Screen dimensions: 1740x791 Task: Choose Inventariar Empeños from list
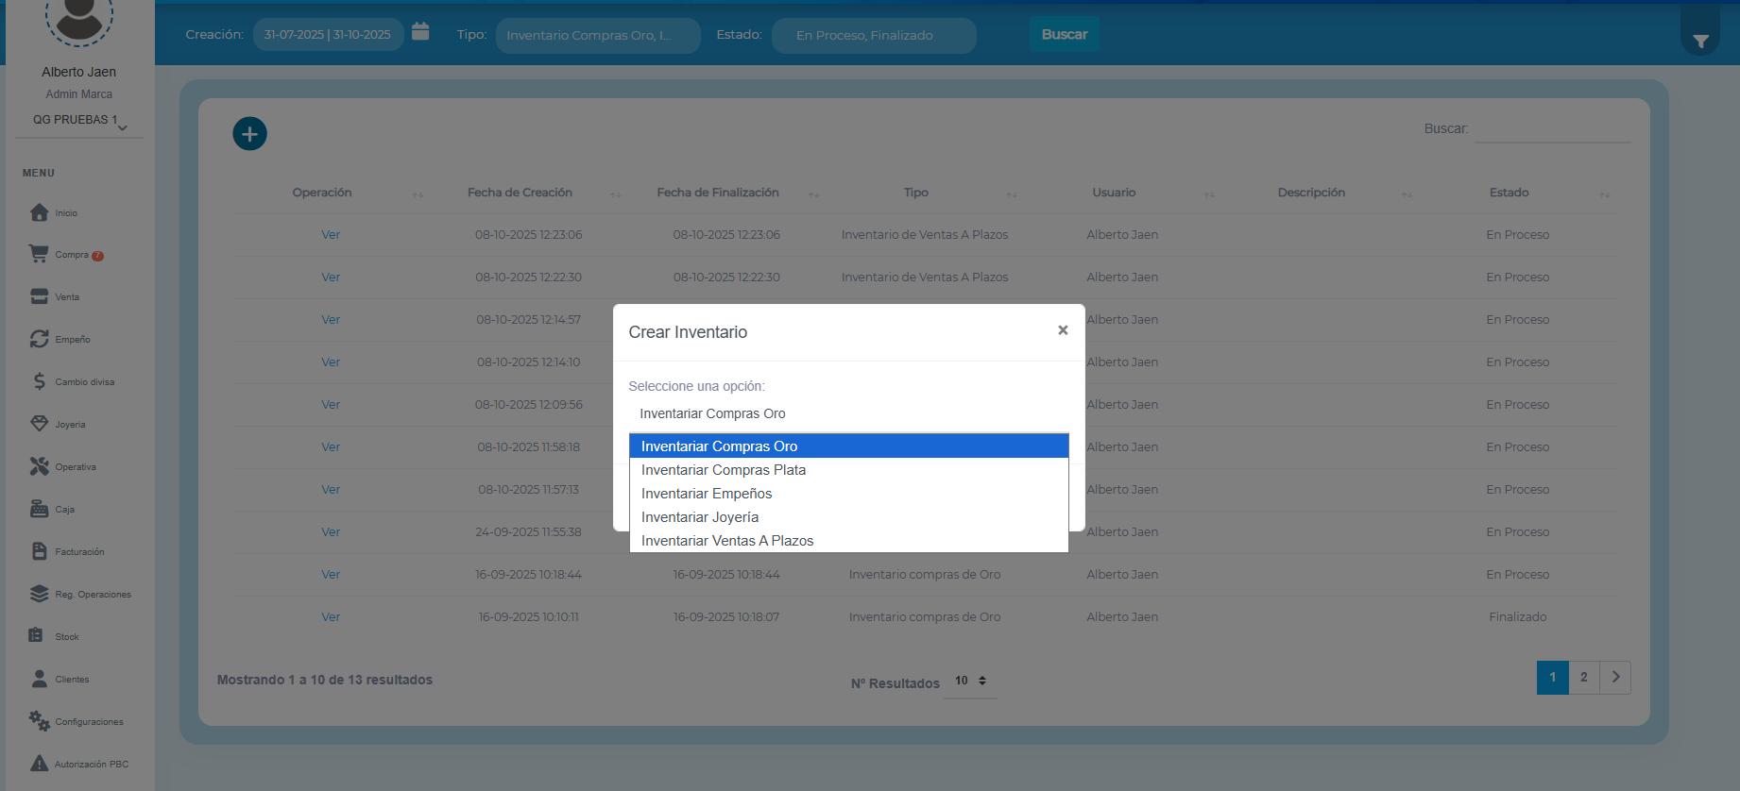point(707,494)
